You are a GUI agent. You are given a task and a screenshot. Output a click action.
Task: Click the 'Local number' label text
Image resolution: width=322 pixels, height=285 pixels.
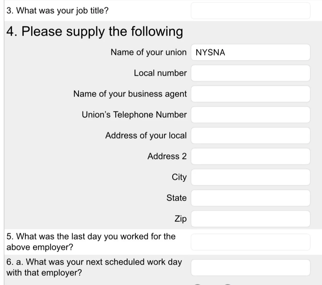pos(160,73)
